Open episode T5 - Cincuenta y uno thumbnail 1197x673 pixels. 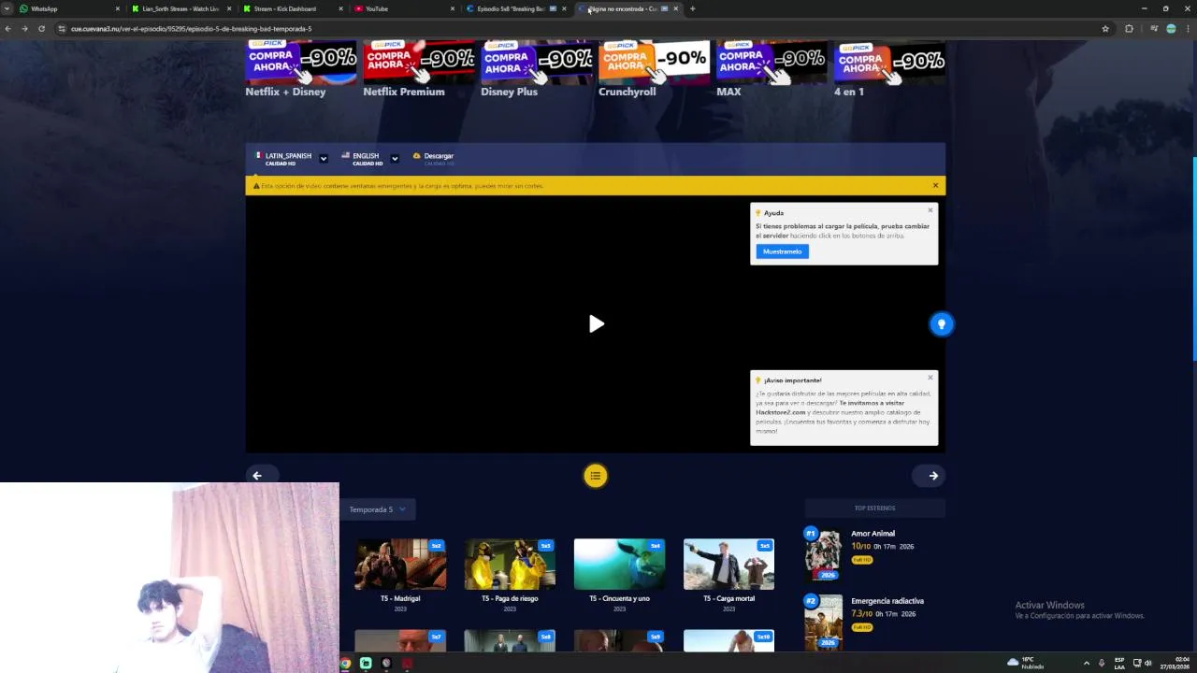tap(619, 565)
